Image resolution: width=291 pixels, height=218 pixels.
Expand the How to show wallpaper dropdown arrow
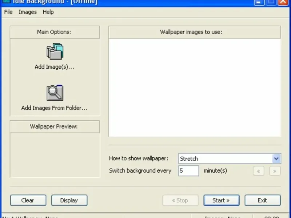coord(276,158)
